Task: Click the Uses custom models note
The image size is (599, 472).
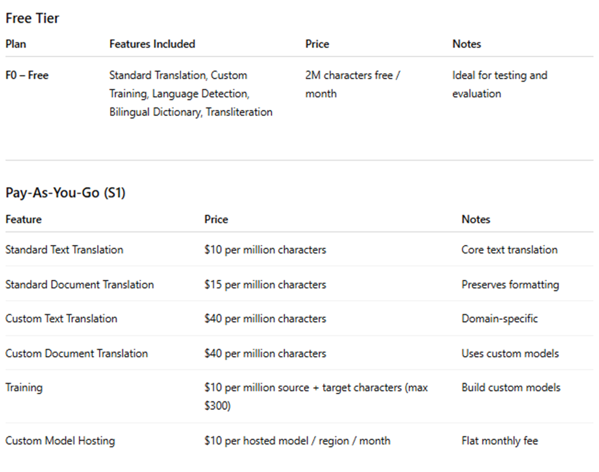Action: 510,354
